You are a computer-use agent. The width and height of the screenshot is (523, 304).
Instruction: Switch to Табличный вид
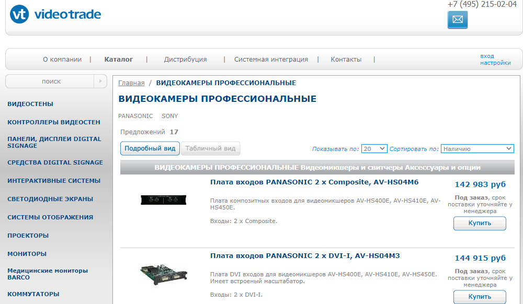(210, 148)
